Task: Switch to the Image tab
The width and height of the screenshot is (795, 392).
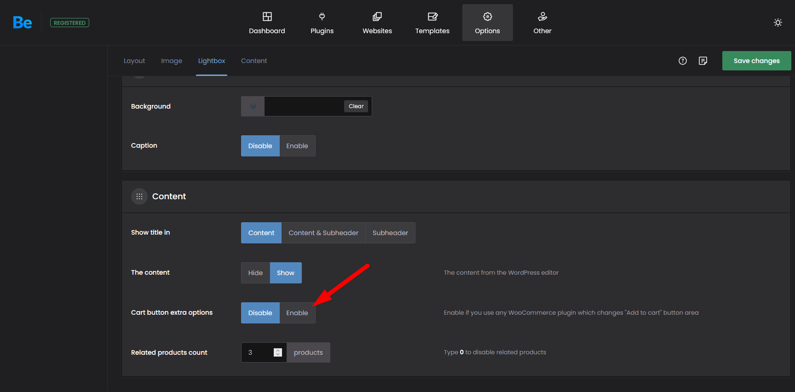Action: (x=172, y=61)
